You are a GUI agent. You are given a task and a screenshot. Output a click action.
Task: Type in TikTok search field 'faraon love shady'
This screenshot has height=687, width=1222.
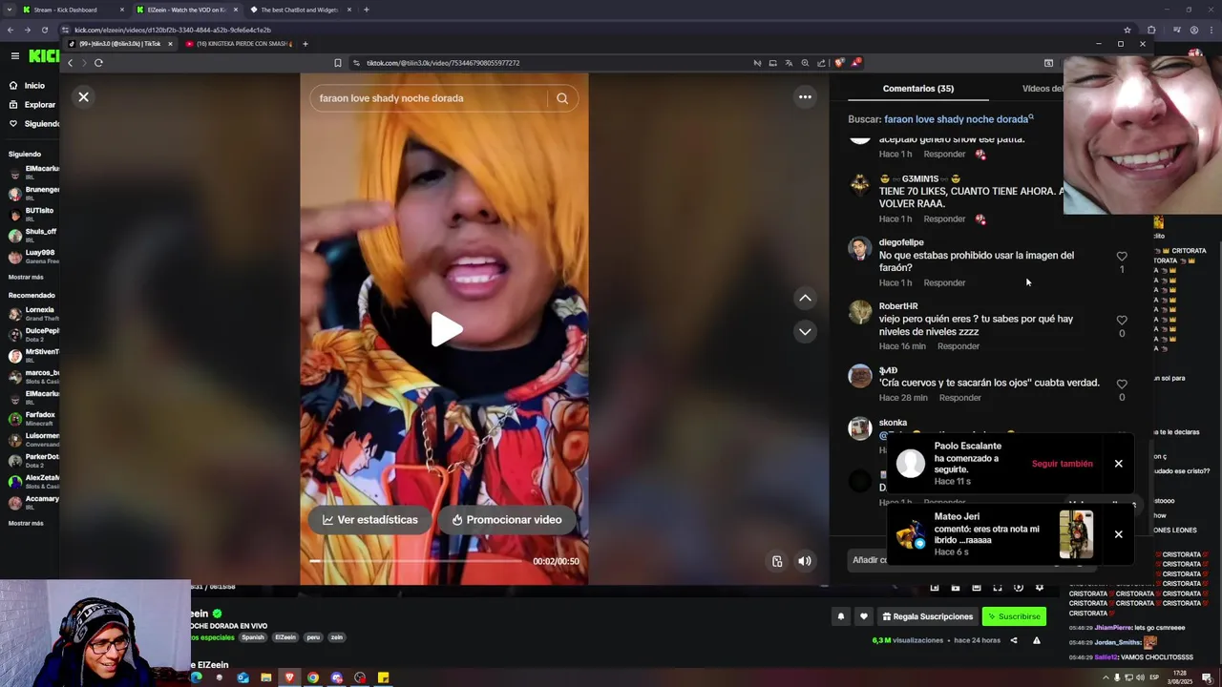pos(430,98)
